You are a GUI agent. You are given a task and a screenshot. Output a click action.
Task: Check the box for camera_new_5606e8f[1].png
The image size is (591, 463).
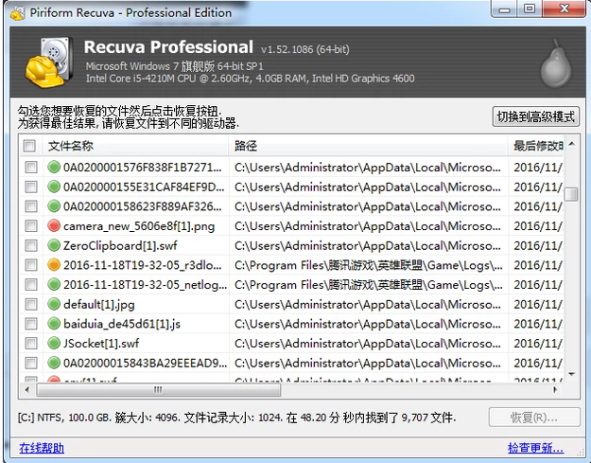31,225
